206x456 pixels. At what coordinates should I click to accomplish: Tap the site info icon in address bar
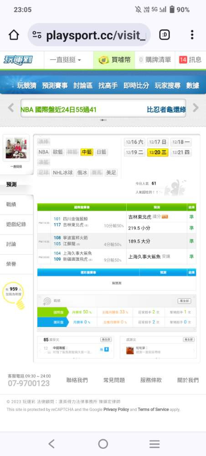point(37,35)
